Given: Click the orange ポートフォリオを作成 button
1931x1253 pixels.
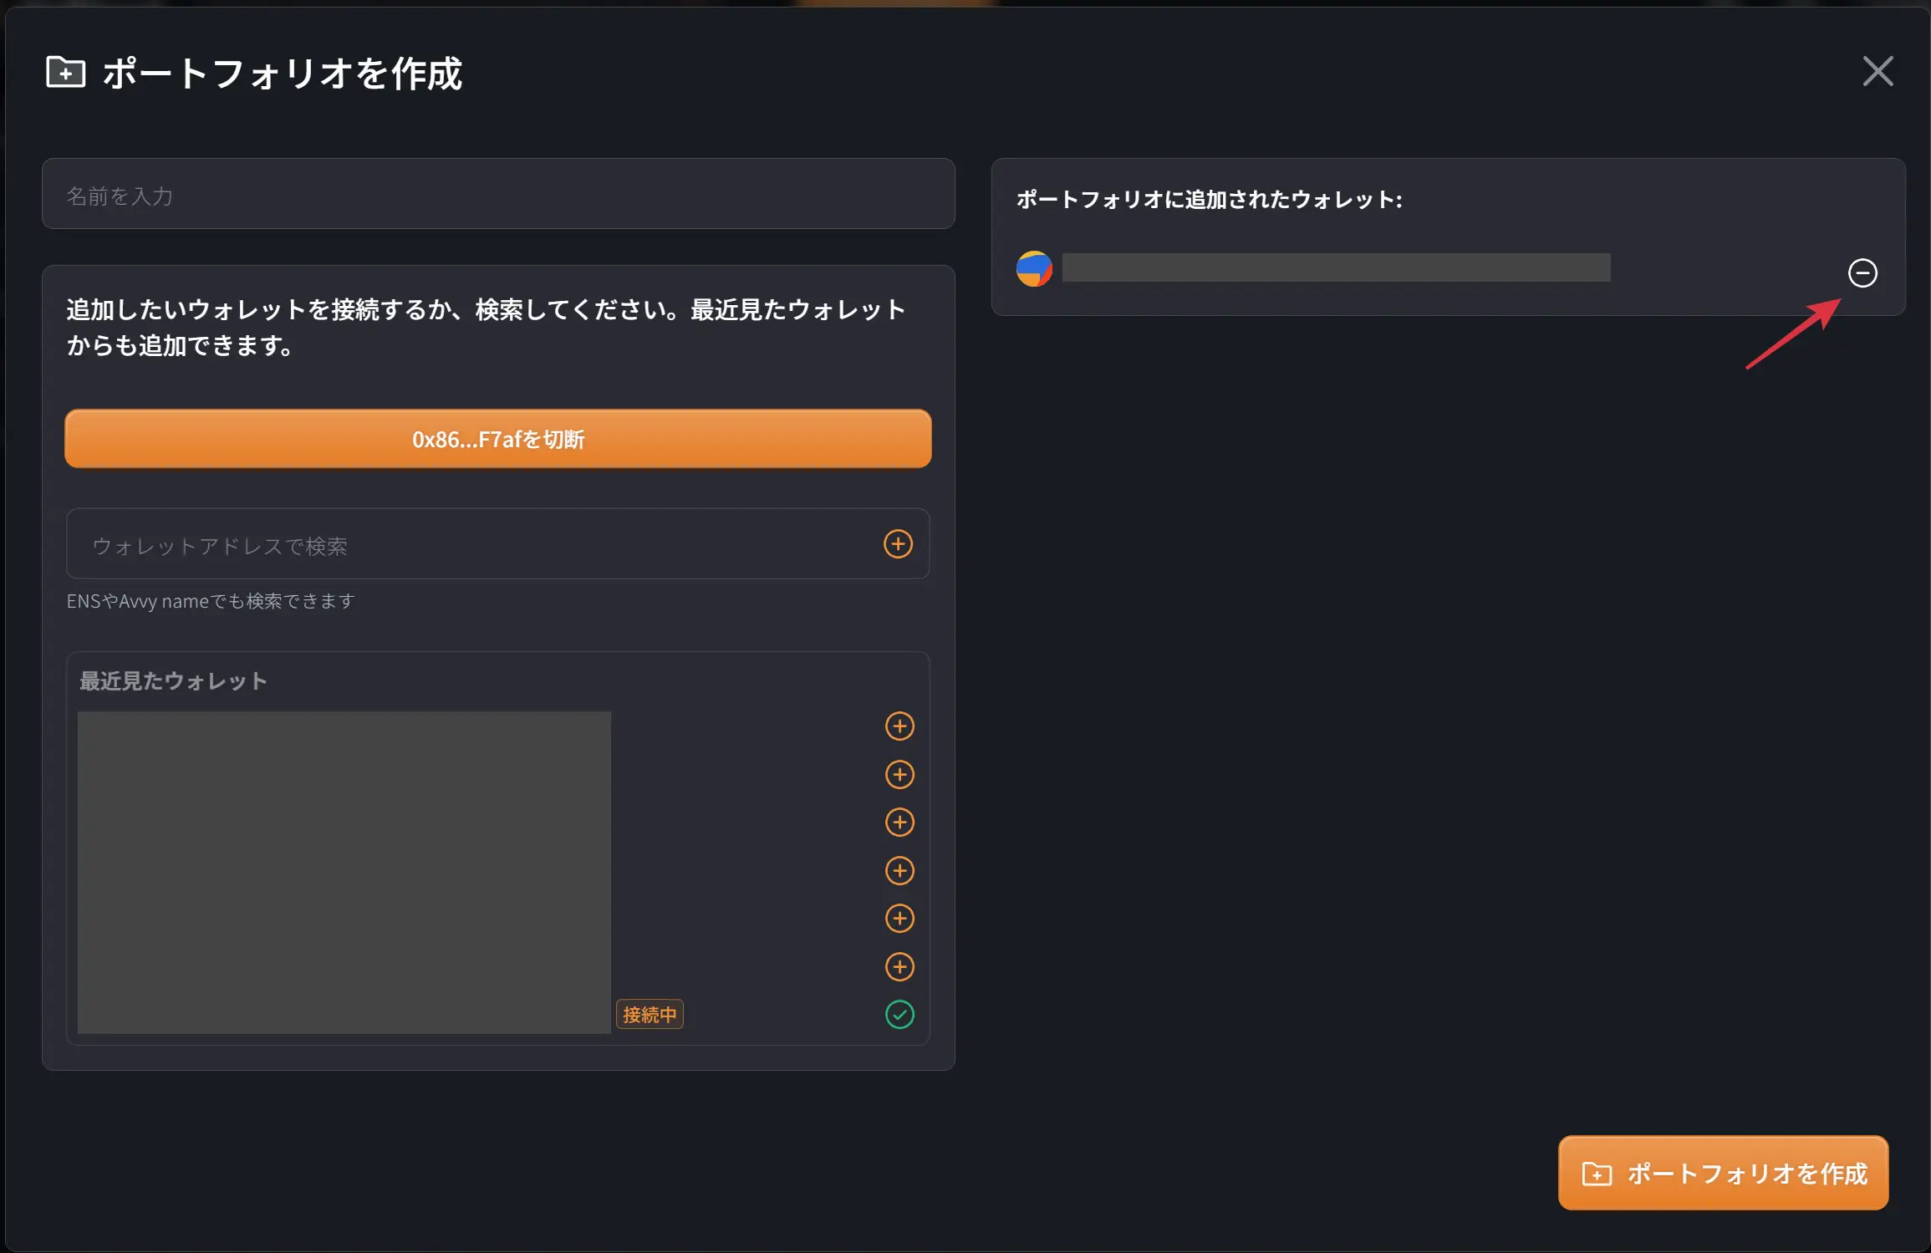Looking at the screenshot, I should pos(1723,1173).
